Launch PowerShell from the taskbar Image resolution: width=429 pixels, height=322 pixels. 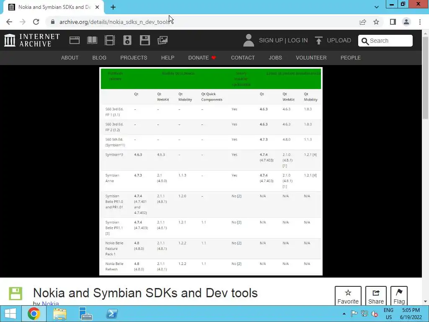(x=112, y=314)
